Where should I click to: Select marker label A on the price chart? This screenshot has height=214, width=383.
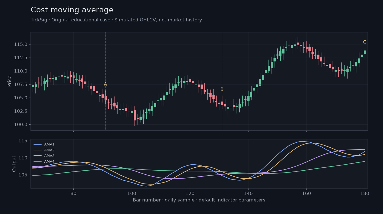click(105, 84)
